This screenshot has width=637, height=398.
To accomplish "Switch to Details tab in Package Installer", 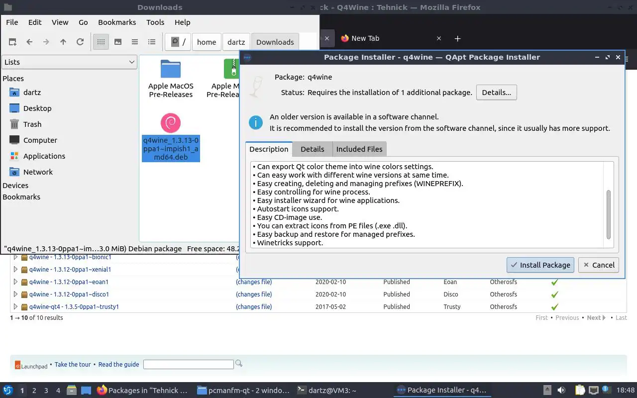I will (x=313, y=149).
